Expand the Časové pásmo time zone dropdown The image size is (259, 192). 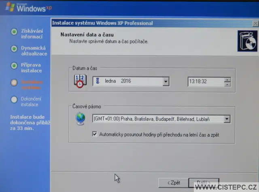click(227, 119)
